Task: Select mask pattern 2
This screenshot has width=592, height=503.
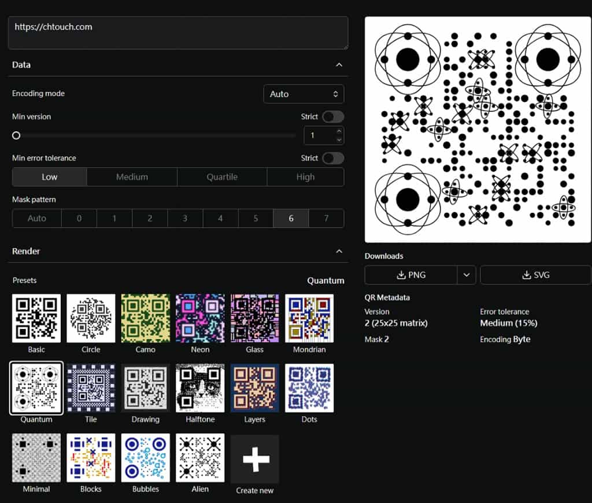Action: (x=150, y=219)
